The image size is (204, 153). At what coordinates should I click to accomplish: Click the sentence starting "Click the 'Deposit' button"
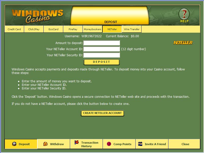click(101, 97)
